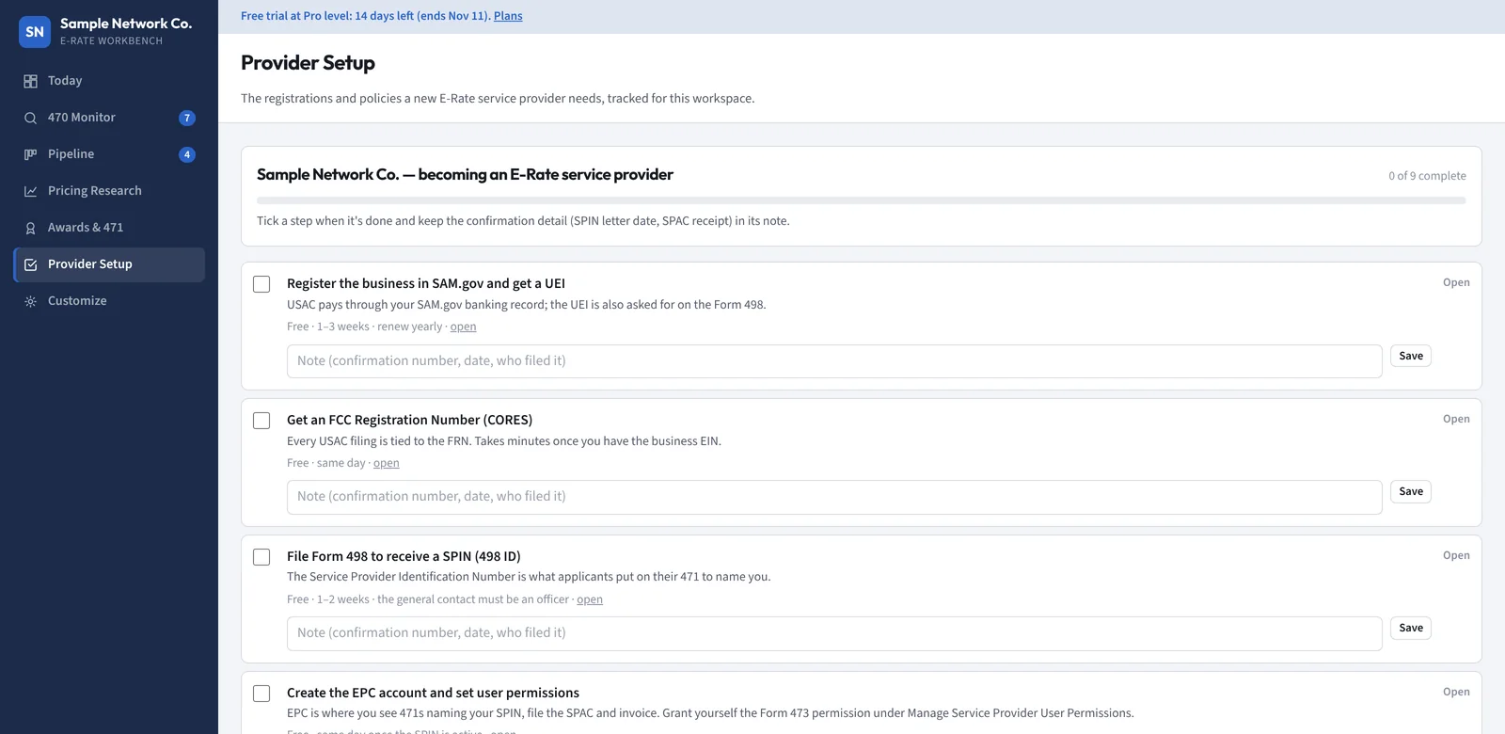The height and width of the screenshot is (734, 1505).
Task: Click Open status on SAM.gov step
Action: coord(1456,282)
